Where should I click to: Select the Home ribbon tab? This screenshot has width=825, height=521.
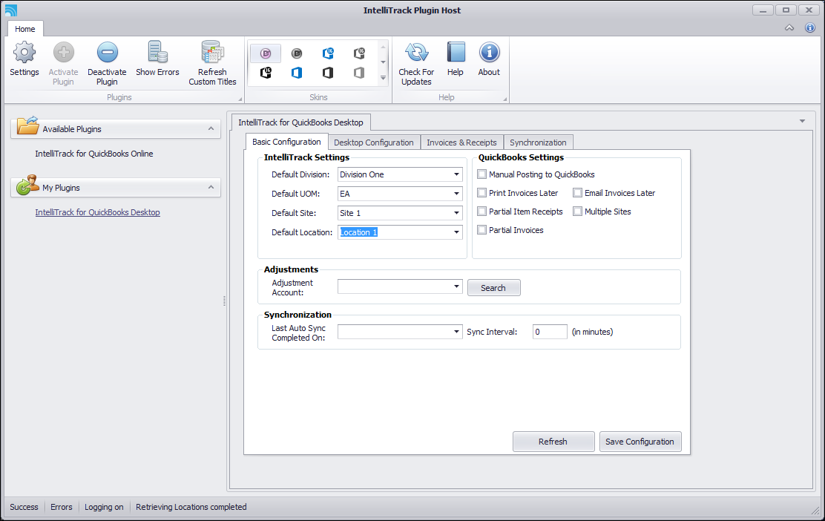(x=24, y=29)
